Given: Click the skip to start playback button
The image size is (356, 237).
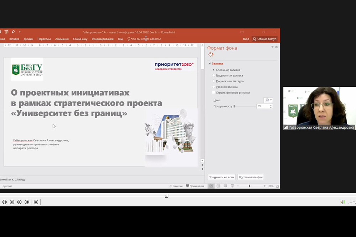Looking at the screenshot, I should click(5, 202).
